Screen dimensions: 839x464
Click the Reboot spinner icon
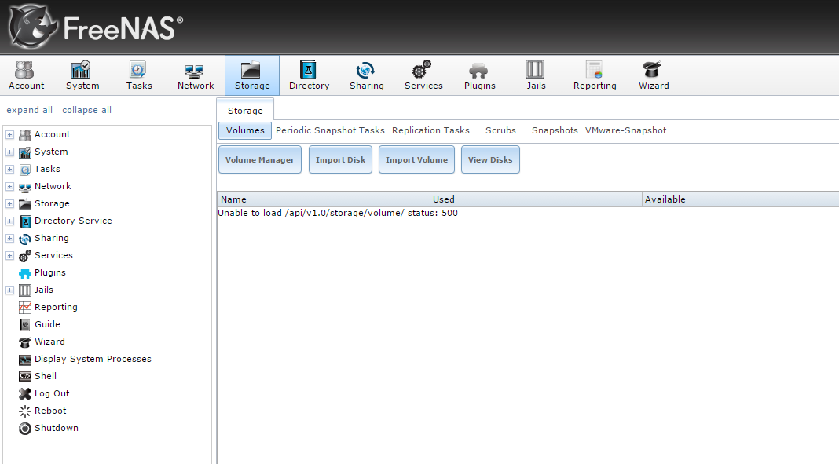25,411
